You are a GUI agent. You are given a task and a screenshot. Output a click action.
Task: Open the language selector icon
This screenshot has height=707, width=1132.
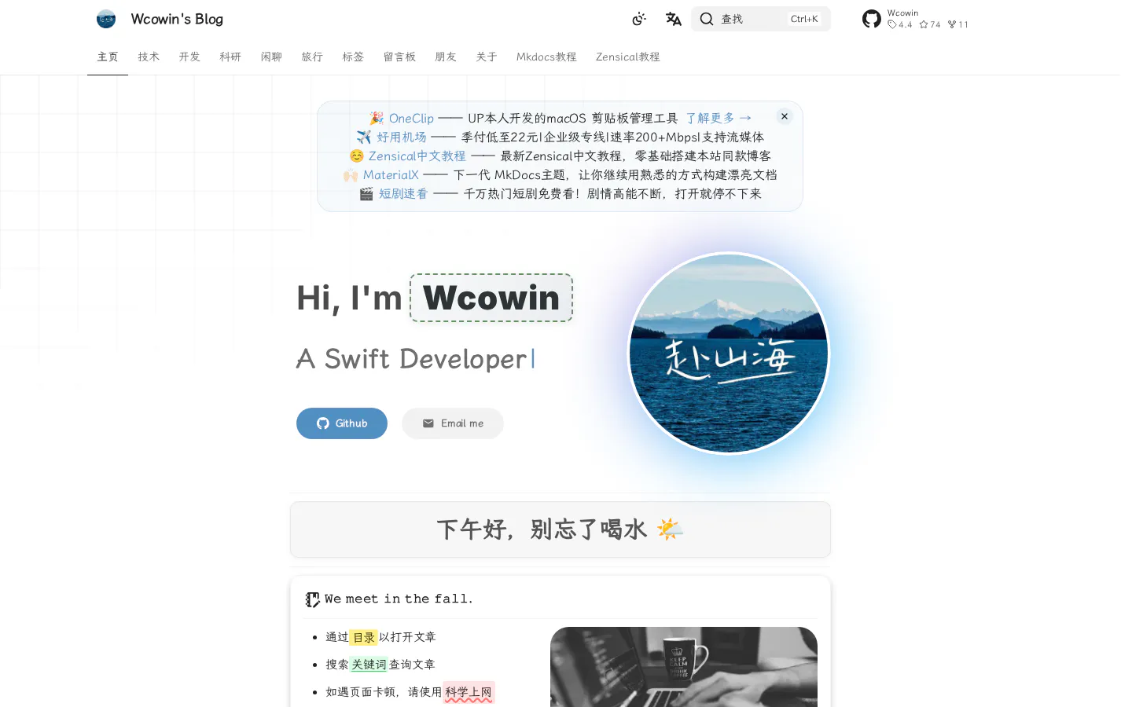[x=674, y=19]
